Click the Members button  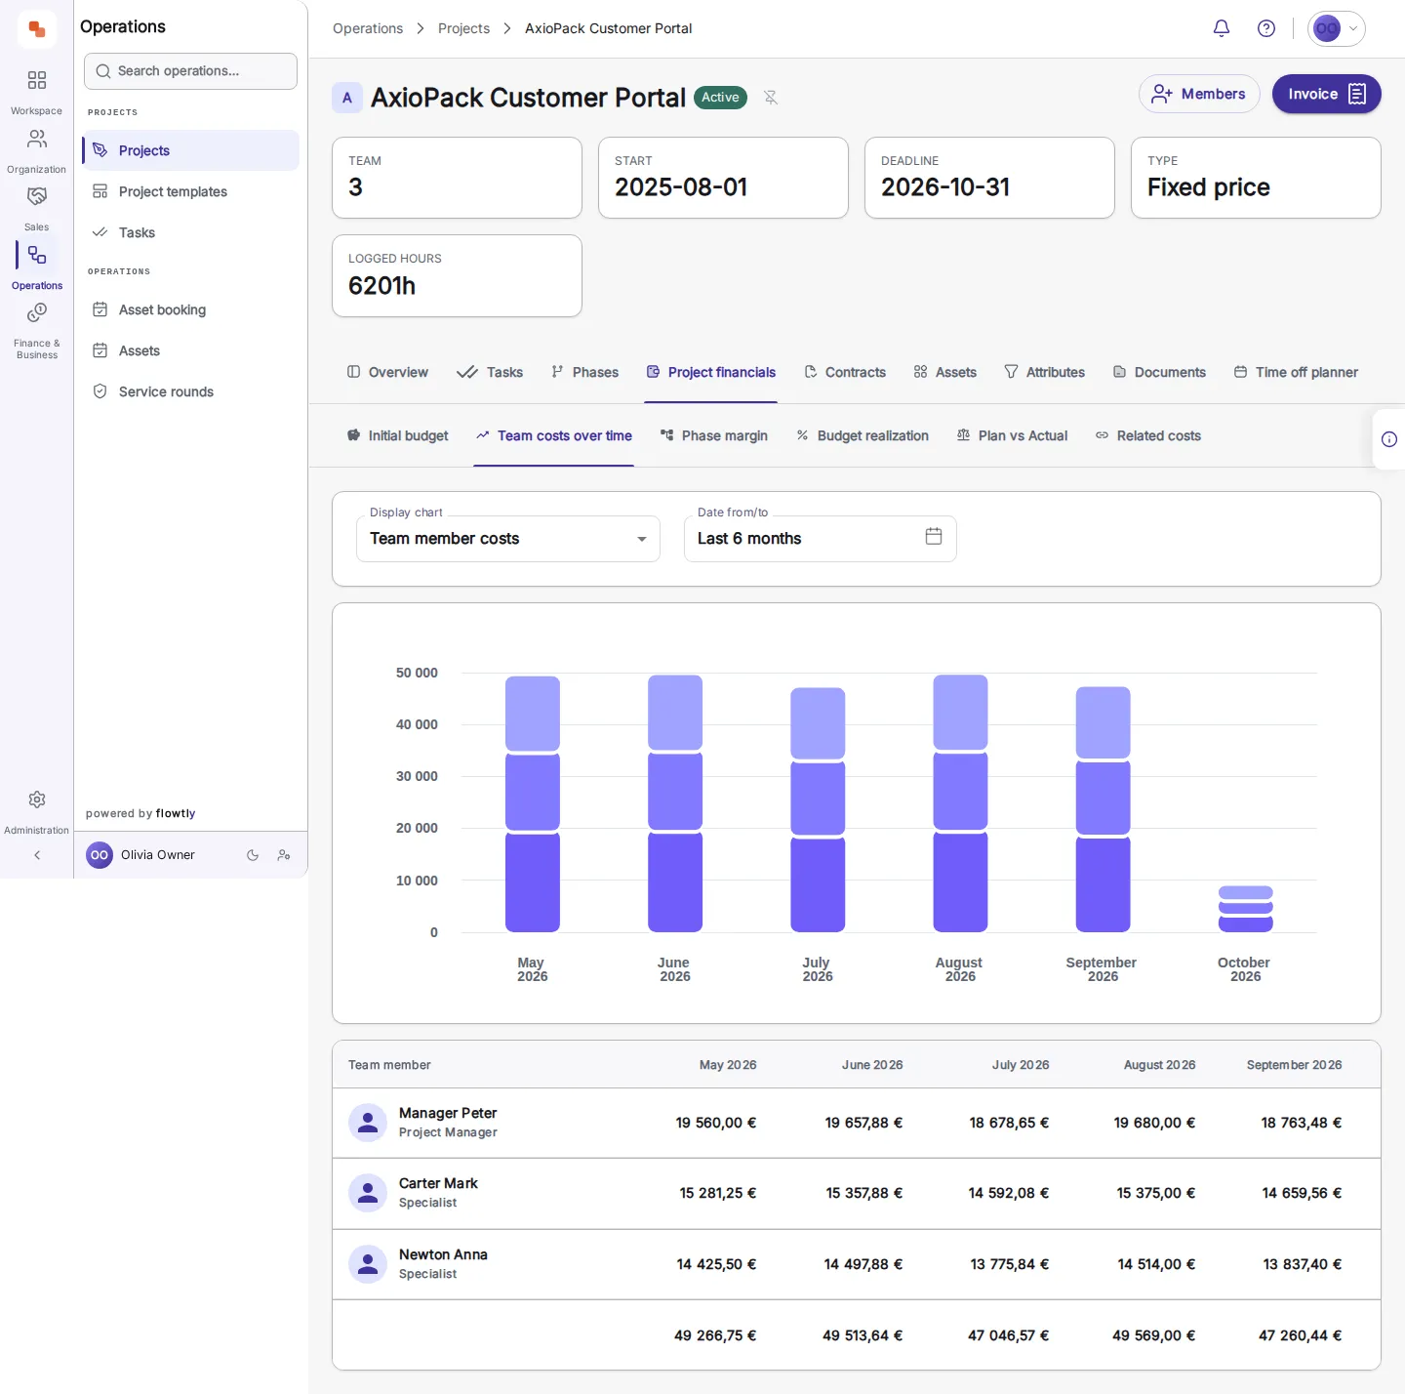(x=1199, y=94)
